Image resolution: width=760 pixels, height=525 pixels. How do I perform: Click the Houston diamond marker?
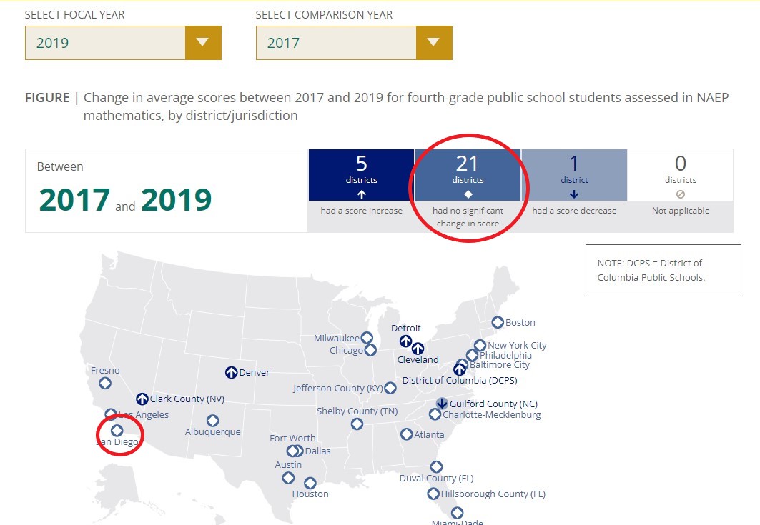(x=310, y=484)
